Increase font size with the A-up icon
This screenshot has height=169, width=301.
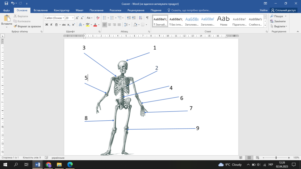77,18
